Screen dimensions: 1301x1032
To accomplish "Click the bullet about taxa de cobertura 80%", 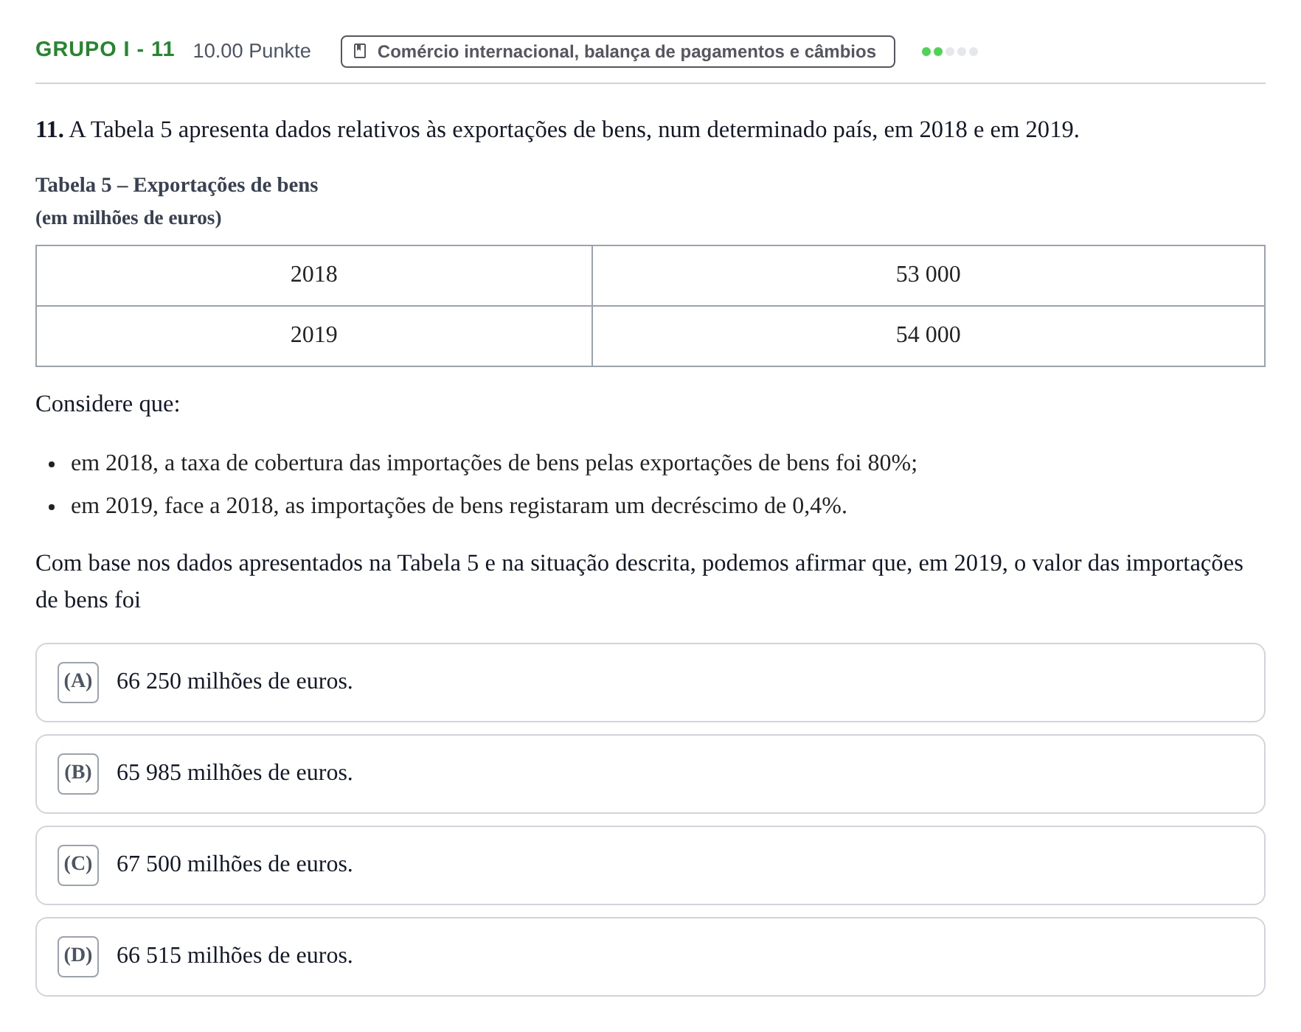I will [494, 463].
